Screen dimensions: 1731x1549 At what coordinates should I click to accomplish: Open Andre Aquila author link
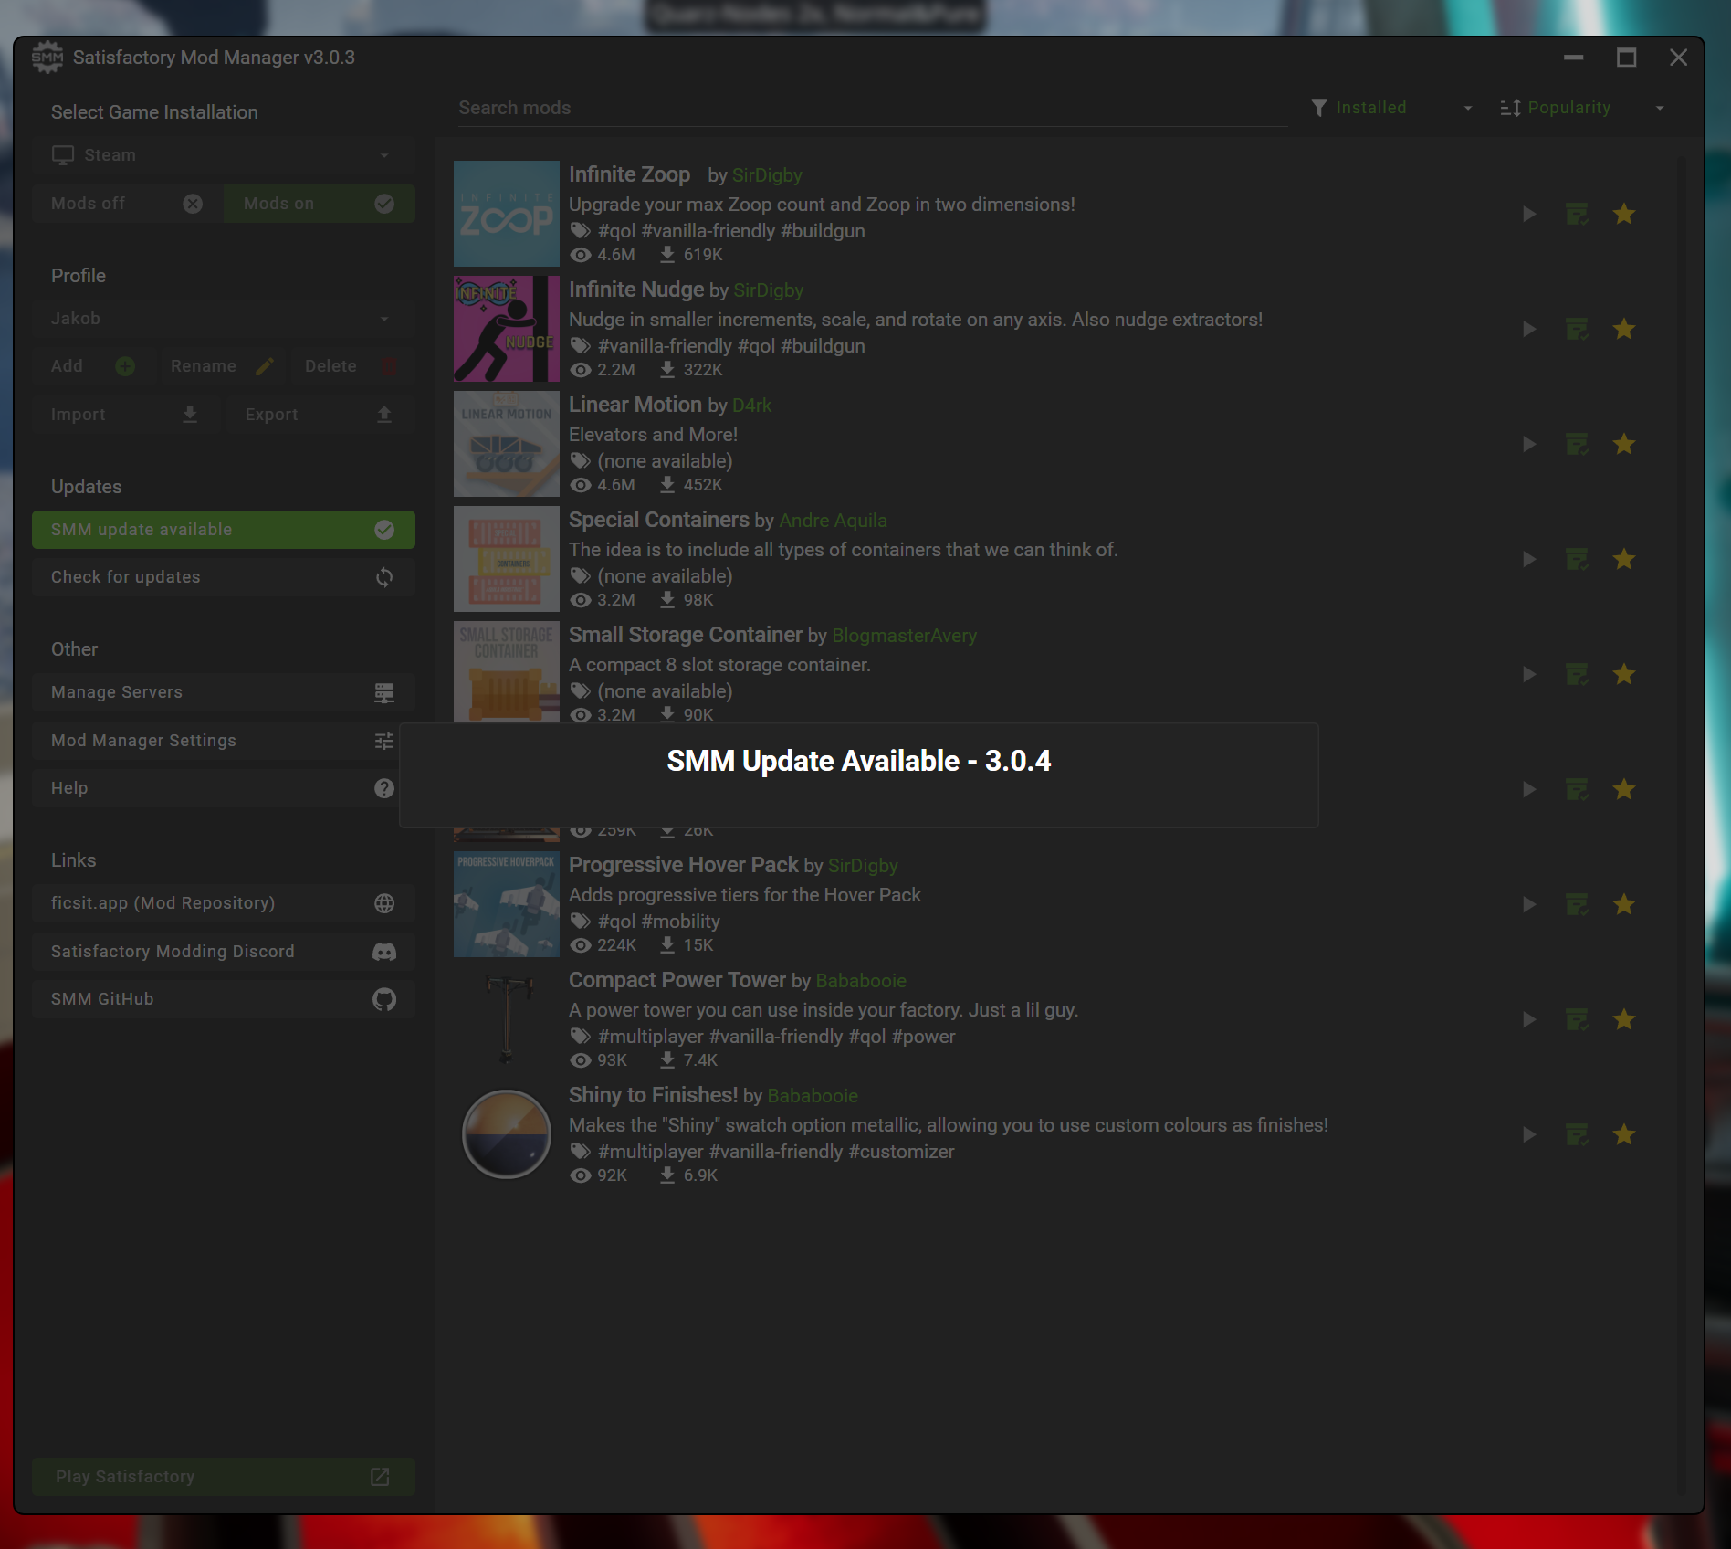(833, 521)
